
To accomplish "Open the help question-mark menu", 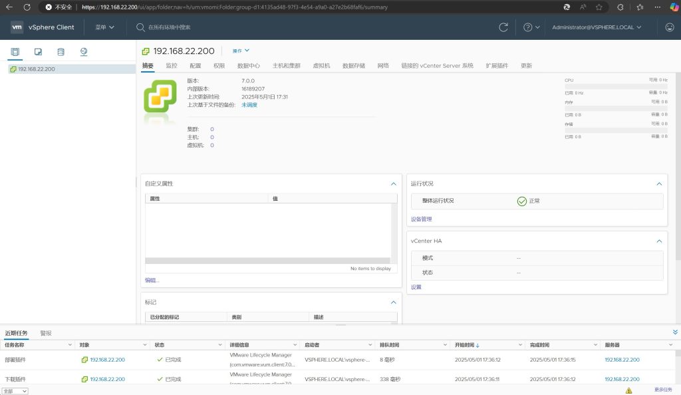I will 531,27.
